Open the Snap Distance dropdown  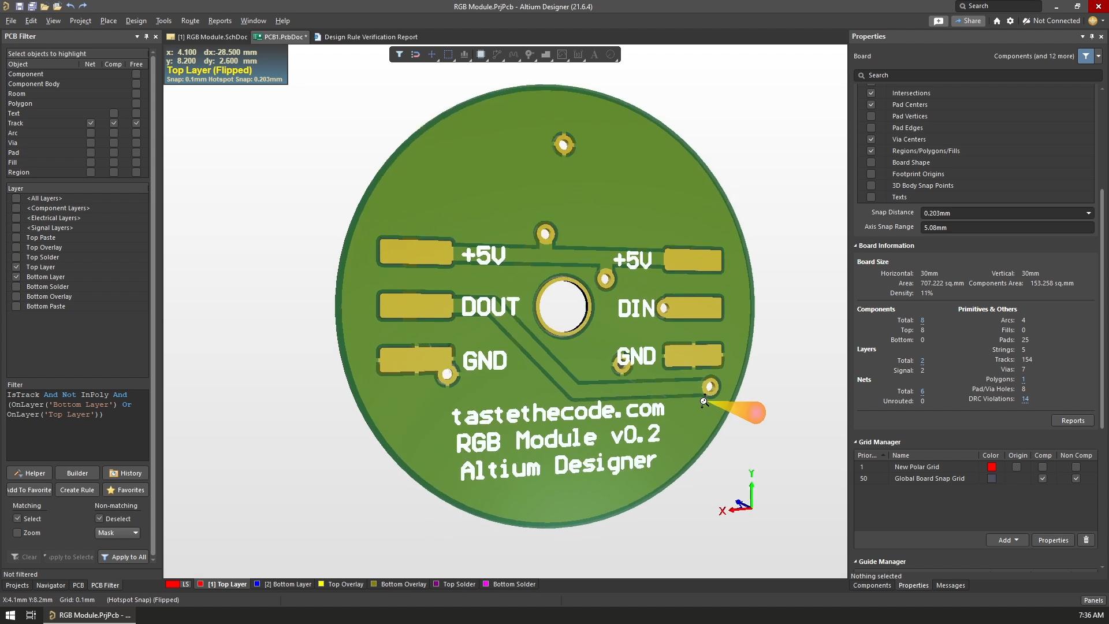[1007, 213]
